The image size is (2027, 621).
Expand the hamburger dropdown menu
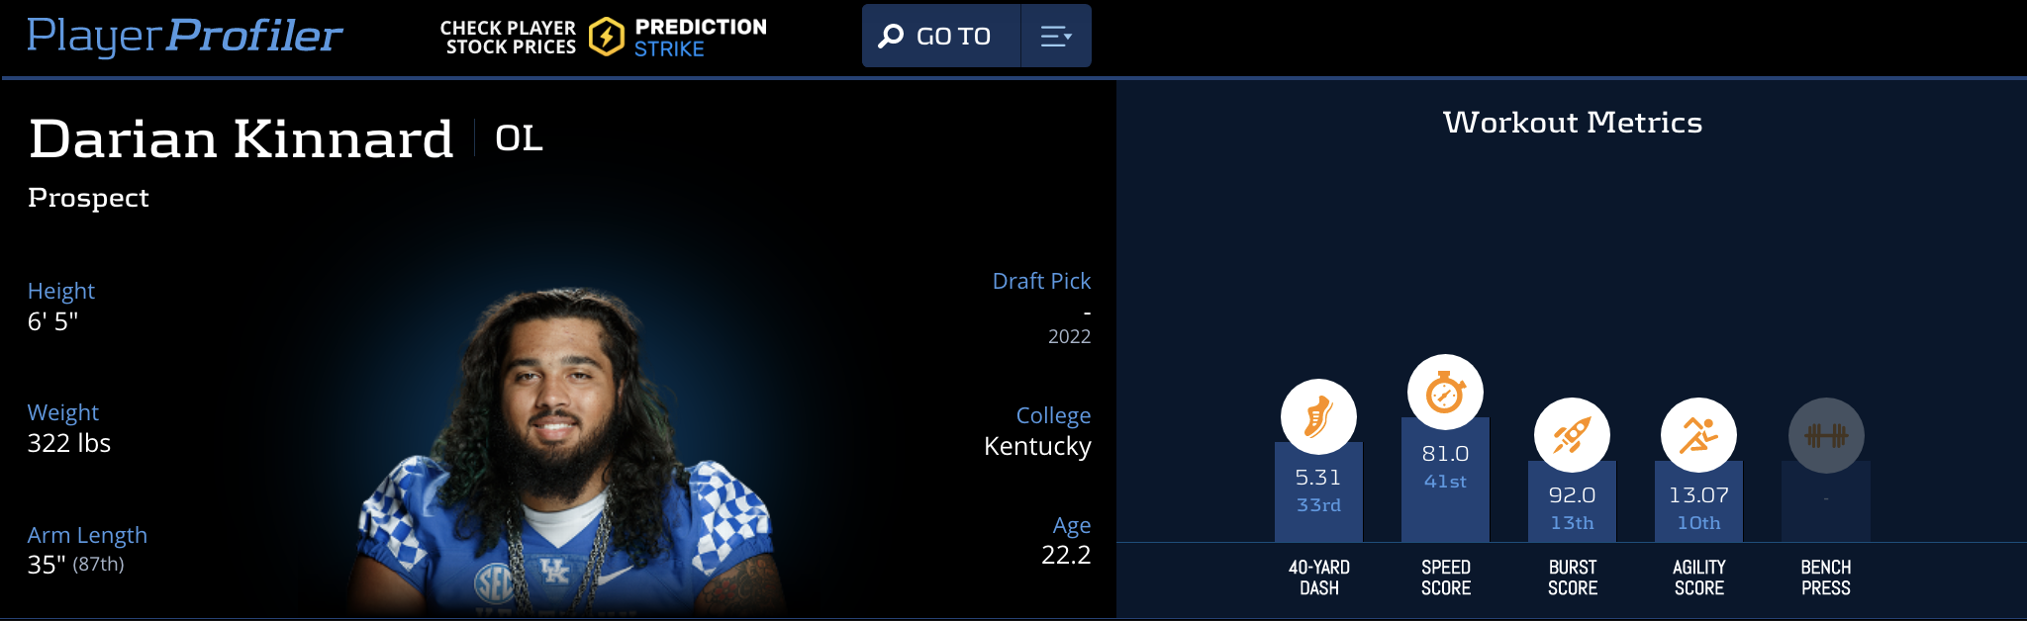click(x=1056, y=37)
